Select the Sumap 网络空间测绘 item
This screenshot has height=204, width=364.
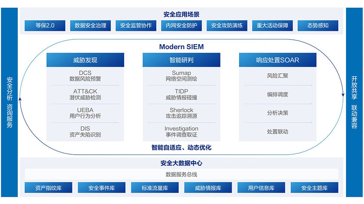(181, 76)
